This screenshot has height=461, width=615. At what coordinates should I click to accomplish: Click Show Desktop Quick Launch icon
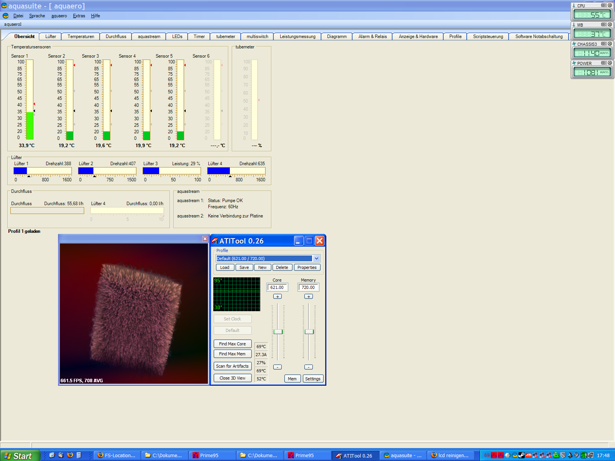[52, 455]
